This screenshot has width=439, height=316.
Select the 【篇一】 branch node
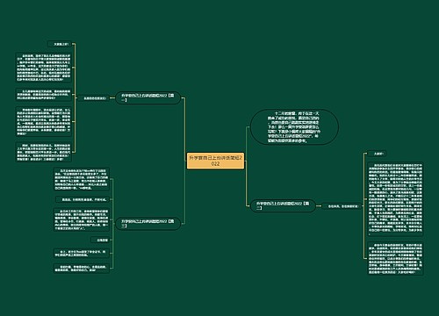[x=148, y=97]
